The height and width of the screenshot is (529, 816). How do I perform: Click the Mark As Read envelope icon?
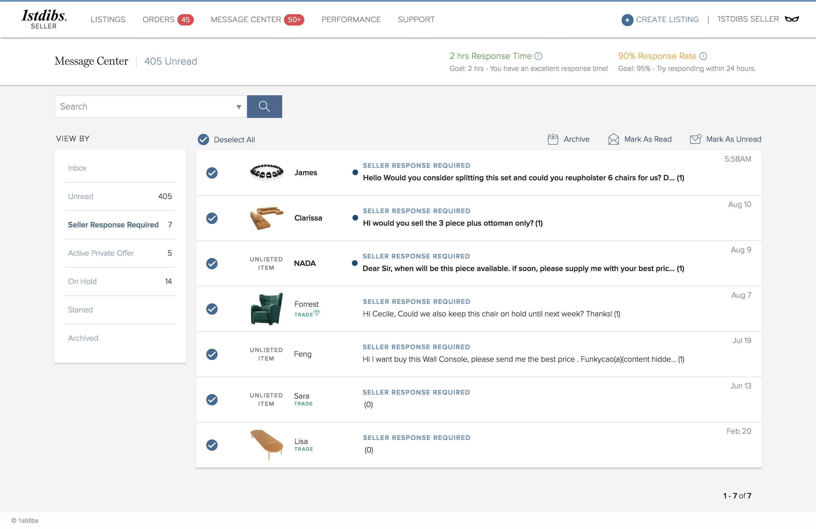tap(613, 139)
